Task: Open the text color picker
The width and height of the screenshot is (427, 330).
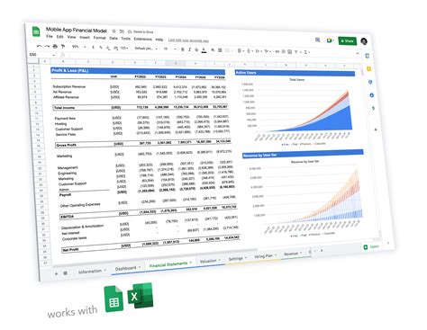Action: tap(204, 50)
